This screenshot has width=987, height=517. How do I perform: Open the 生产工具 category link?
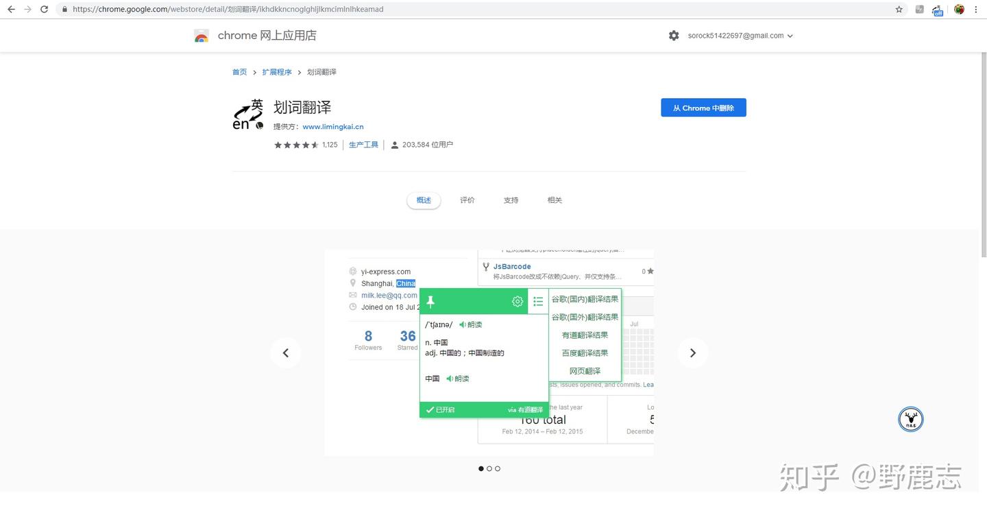(363, 145)
